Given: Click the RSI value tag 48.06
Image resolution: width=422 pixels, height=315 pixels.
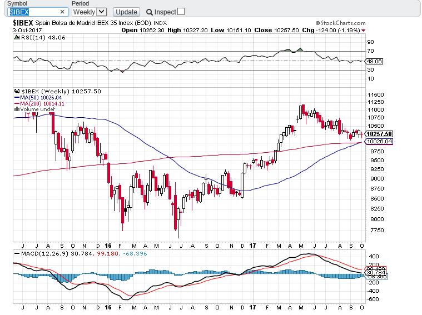Looking at the screenshot, I should point(374,61).
